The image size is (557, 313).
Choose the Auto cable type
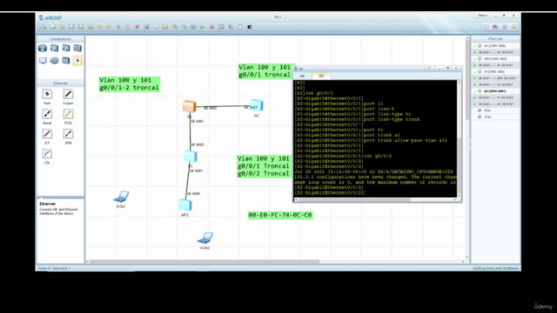coord(47,94)
